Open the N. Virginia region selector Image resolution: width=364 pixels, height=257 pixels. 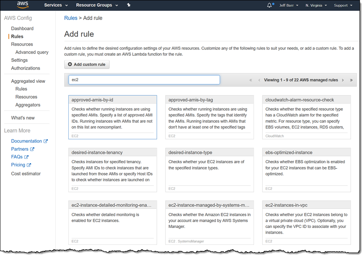tap(316, 5)
